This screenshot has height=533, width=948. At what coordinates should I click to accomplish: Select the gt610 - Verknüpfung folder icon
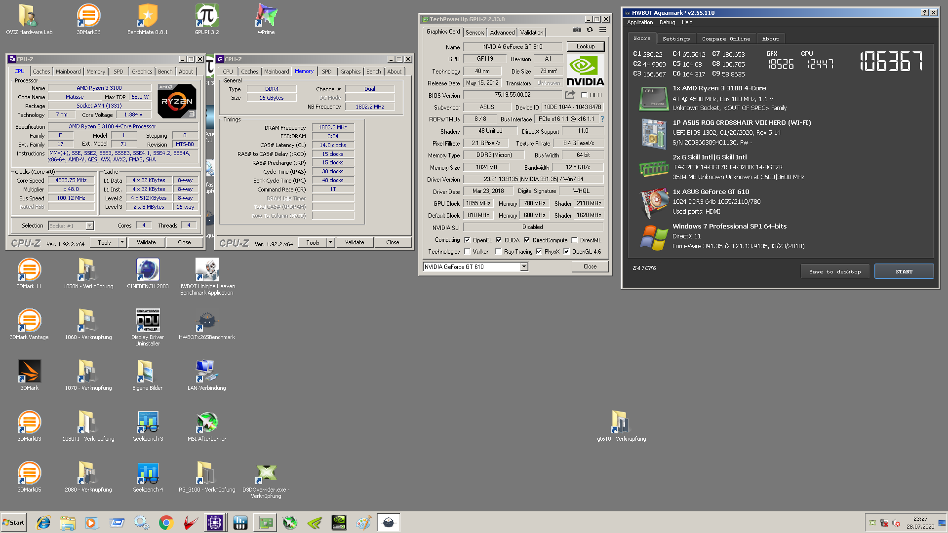621,426
